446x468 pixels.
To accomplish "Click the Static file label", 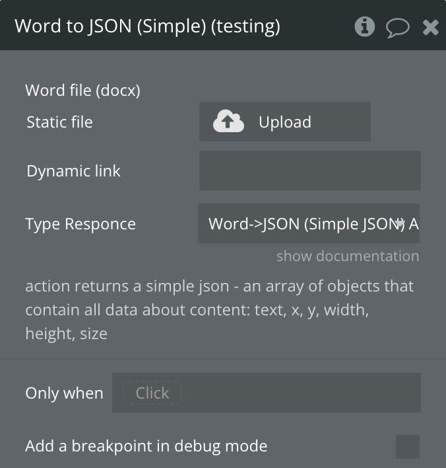I will point(59,122).
